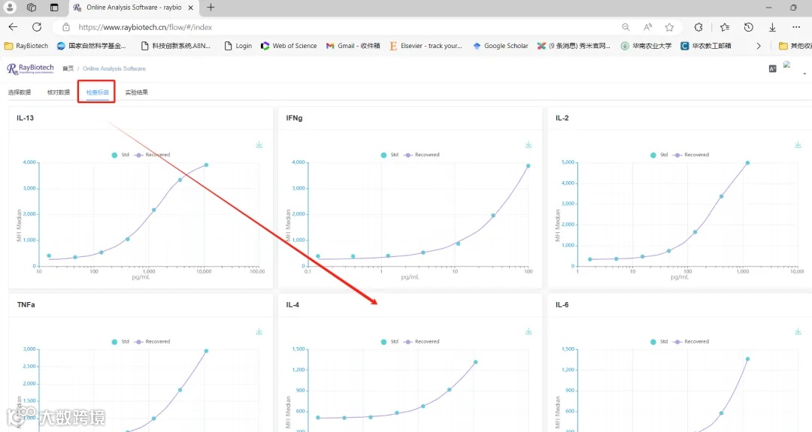Screen dimensions: 812x432
Task: Click the browser back arrow
Action: point(13,27)
